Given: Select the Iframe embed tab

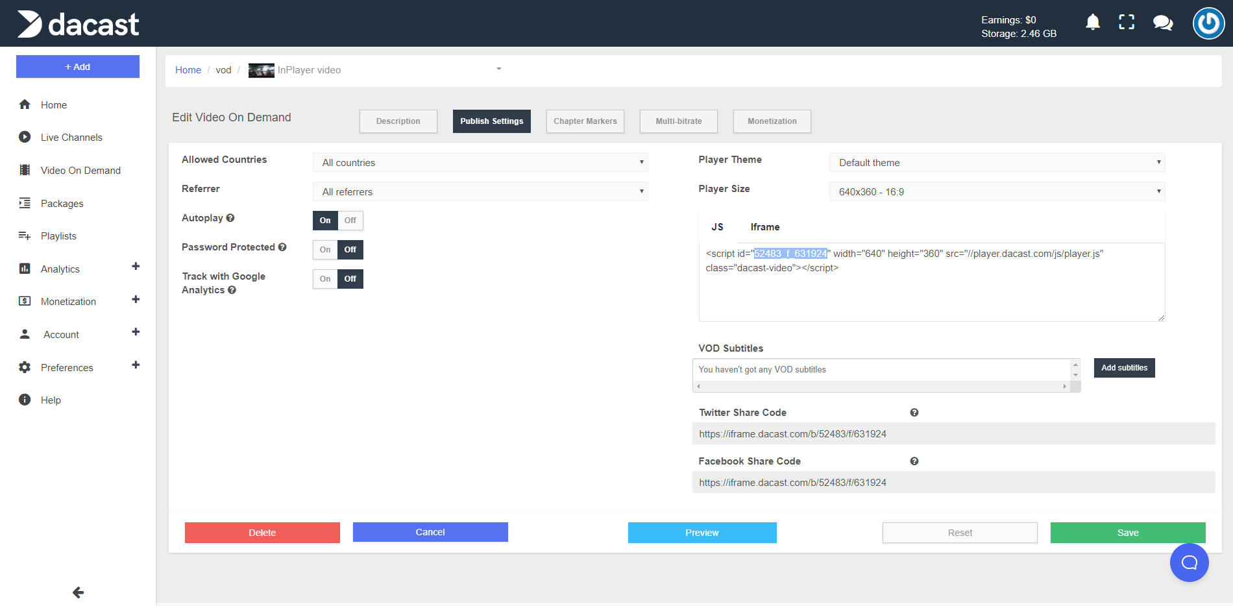Looking at the screenshot, I should pyautogui.click(x=764, y=226).
